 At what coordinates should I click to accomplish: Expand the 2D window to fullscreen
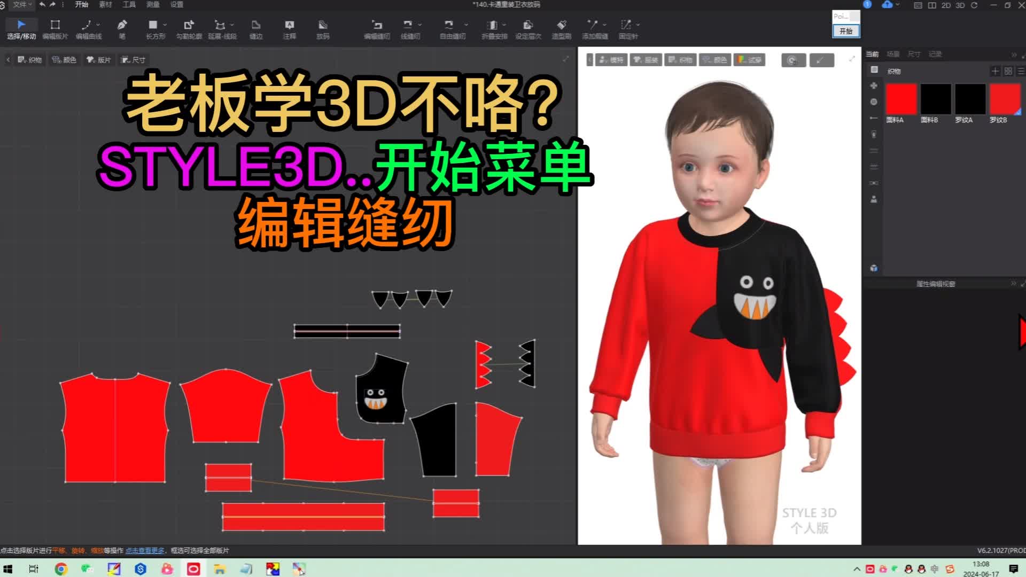pos(566,59)
